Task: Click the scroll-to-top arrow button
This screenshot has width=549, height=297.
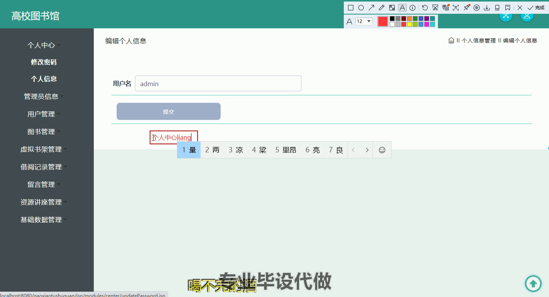Action: [x=533, y=284]
